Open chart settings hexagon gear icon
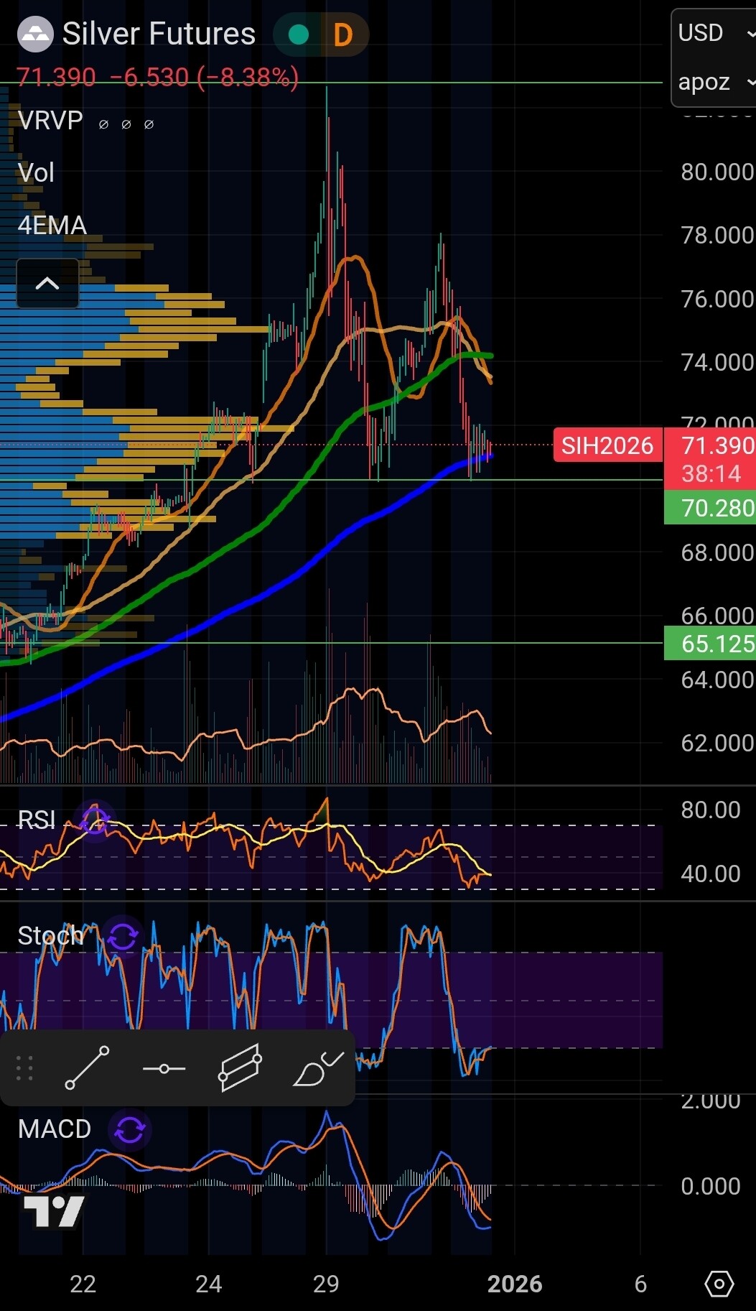 click(x=719, y=1284)
